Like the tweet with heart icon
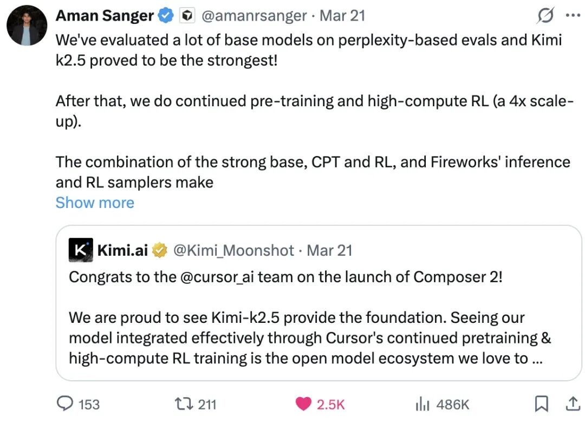 (x=303, y=404)
